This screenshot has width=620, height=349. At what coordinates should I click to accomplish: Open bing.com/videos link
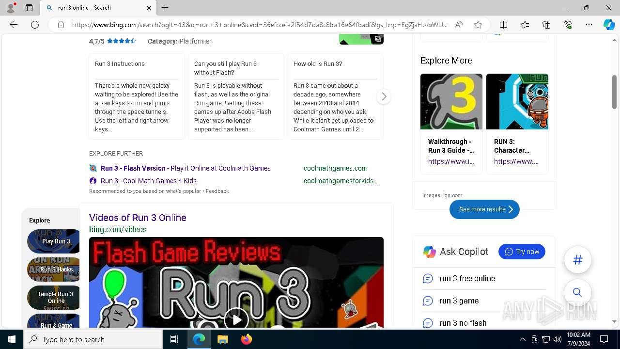[x=118, y=229]
